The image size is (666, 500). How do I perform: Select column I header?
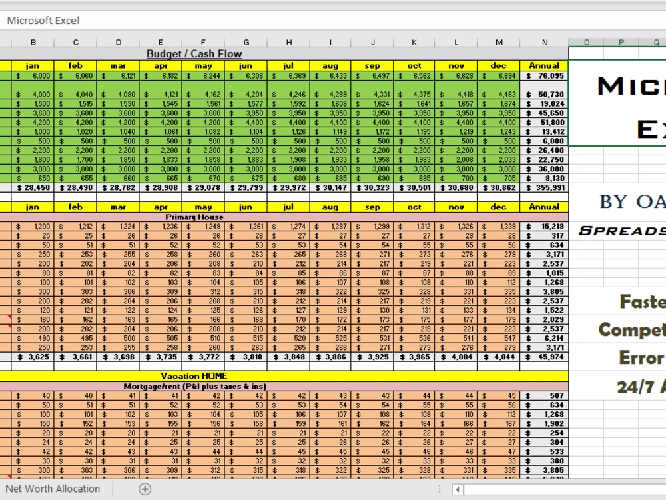pos(330,42)
